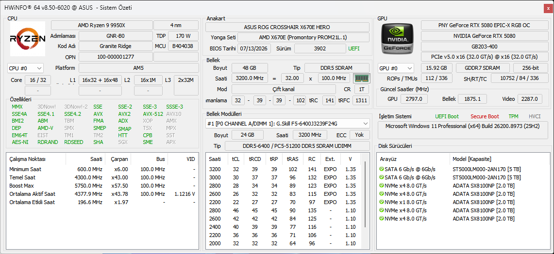The height and width of the screenshot is (254, 554).
Task: Click the 3000 MHz EXPO timing row
Action: point(284,177)
